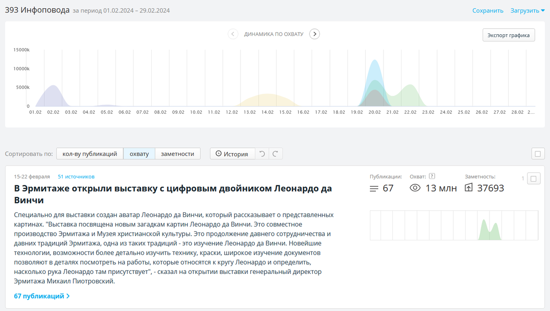Click the left carousel arrow near ДИНАМИКА ПО ОХВАТУ
The height and width of the screenshot is (311, 550).
(233, 34)
